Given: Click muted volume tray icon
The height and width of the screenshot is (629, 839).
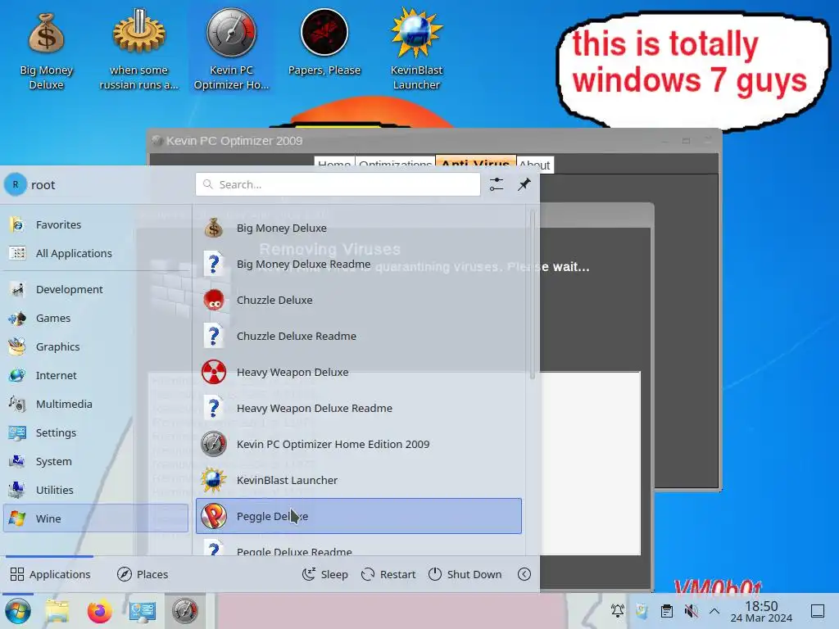Looking at the screenshot, I should 692,611.
